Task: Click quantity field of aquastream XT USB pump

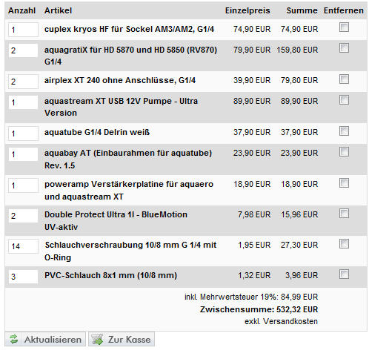Action: coord(23,102)
